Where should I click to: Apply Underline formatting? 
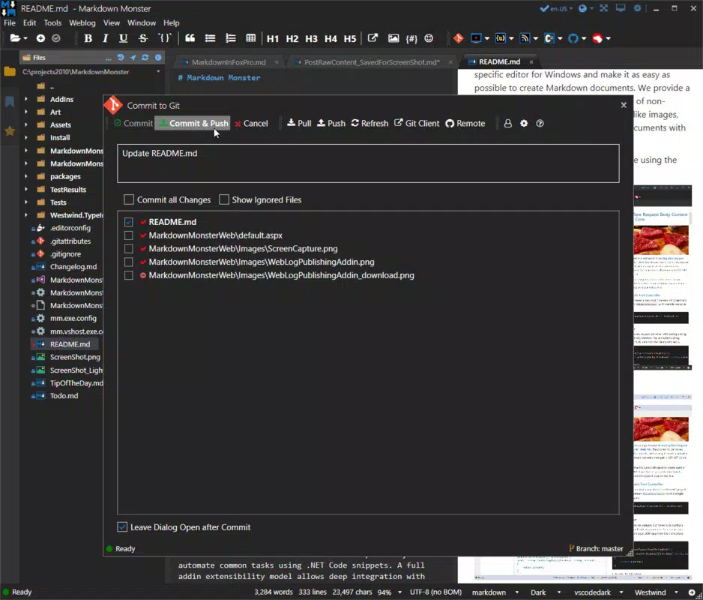tap(124, 38)
